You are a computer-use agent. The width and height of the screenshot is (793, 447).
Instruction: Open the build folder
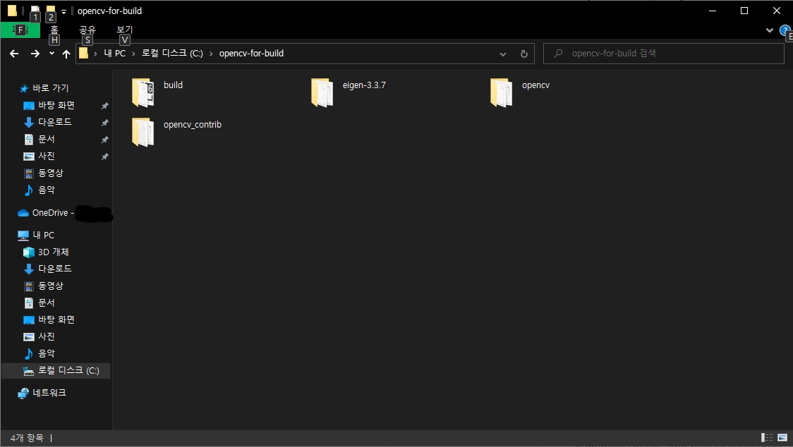click(x=143, y=92)
